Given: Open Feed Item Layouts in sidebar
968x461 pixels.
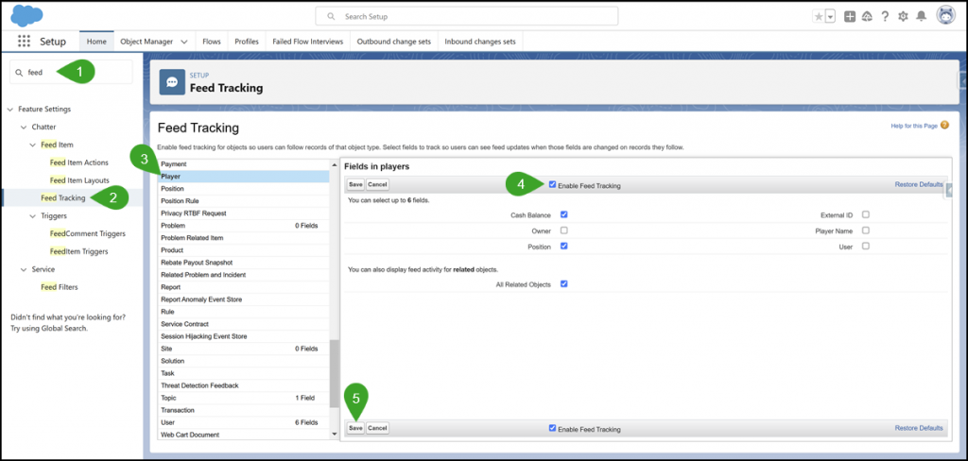Looking at the screenshot, I should (x=79, y=180).
